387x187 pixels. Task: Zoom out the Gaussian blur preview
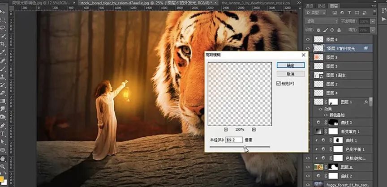click(x=225, y=129)
